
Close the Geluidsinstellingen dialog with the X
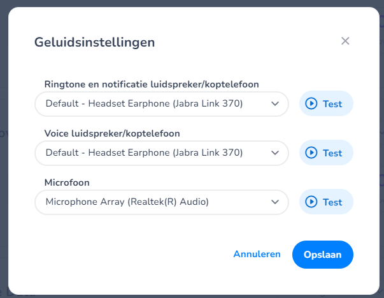pos(345,41)
